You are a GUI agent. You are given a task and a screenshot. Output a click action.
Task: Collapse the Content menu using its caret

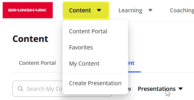pyautogui.click(x=99, y=10)
